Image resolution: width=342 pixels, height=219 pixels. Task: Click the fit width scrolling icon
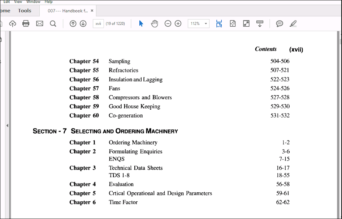(x=219, y=23)
